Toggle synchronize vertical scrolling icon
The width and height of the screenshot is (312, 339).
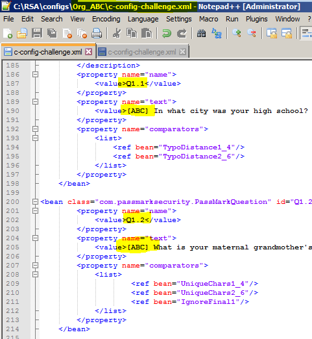pyautogui.click(x=272, y=34)
